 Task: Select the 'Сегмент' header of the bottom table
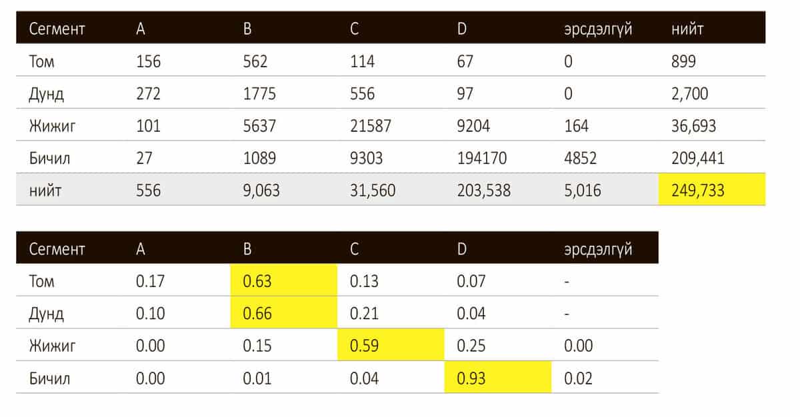(57, 249)
